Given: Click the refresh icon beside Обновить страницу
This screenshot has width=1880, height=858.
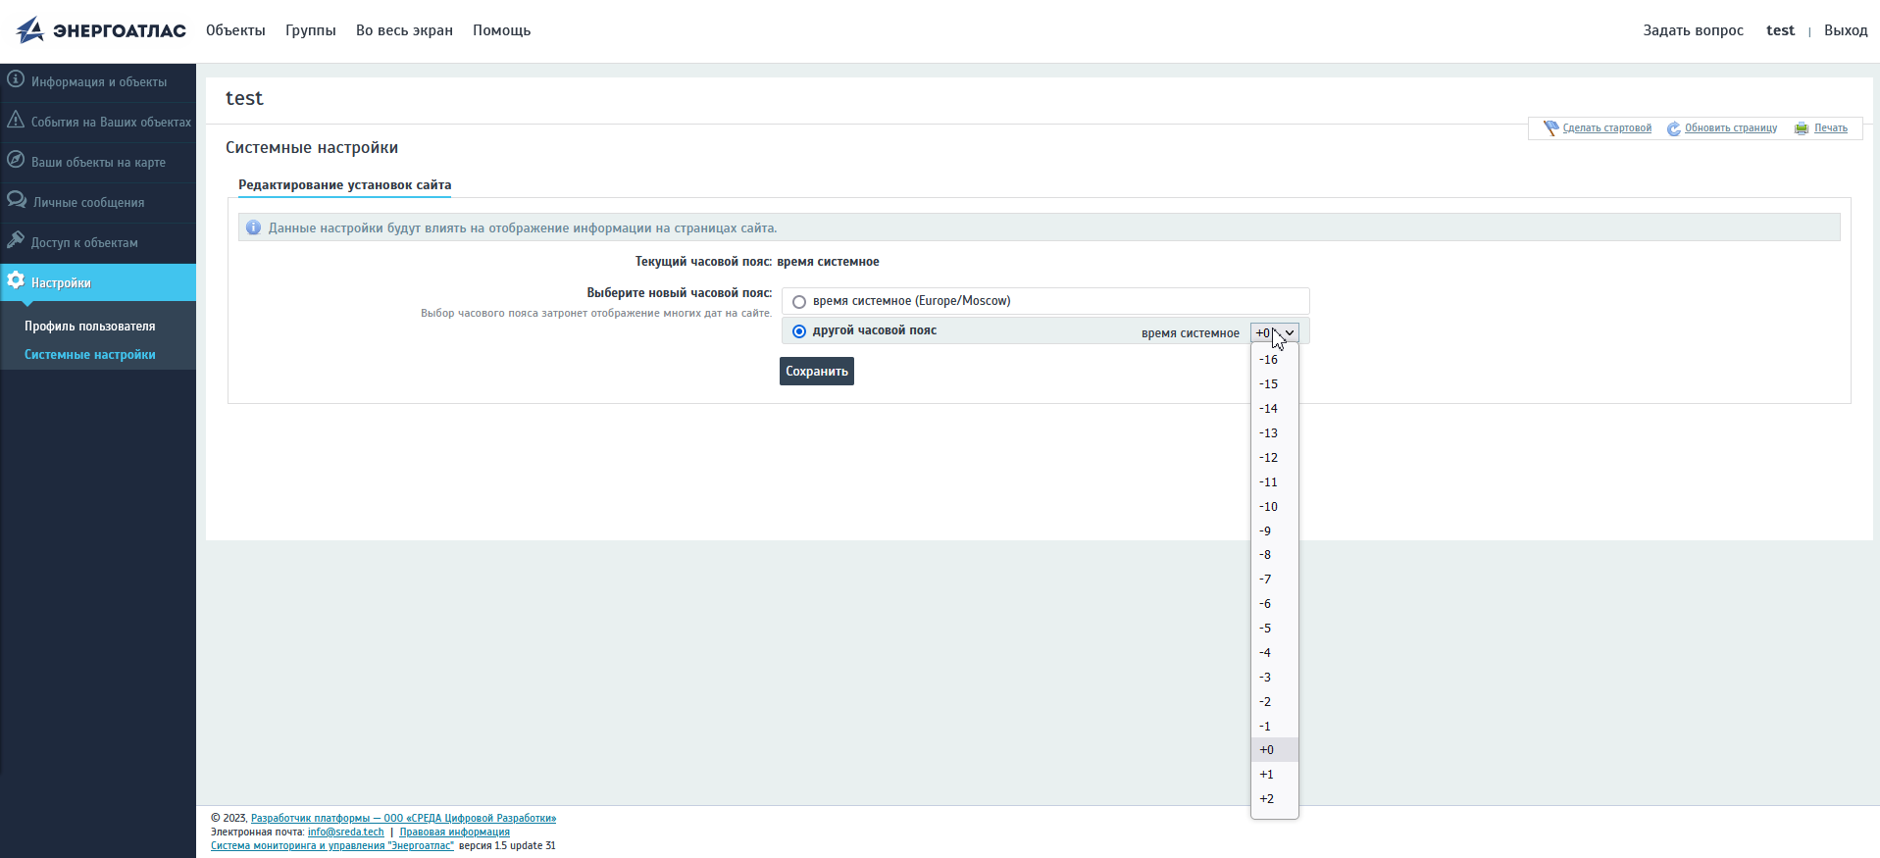Looking at the screenshot, I should [1673, 128].
